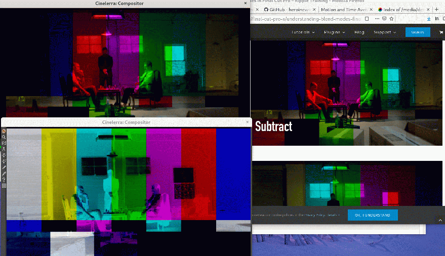445x256 pixels.
Task: Click the shopping cart icon on the website
Action: 441,32
